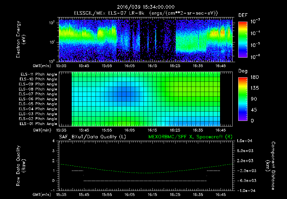The image size is (287, 199).
Task: Click the Electron Energy (eV) axis label
Action: [21, 39]
